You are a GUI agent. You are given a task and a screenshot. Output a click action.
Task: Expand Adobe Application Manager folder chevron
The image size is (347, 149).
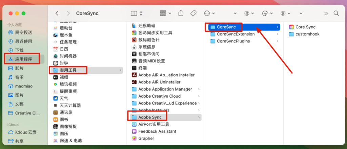point(199,89)
